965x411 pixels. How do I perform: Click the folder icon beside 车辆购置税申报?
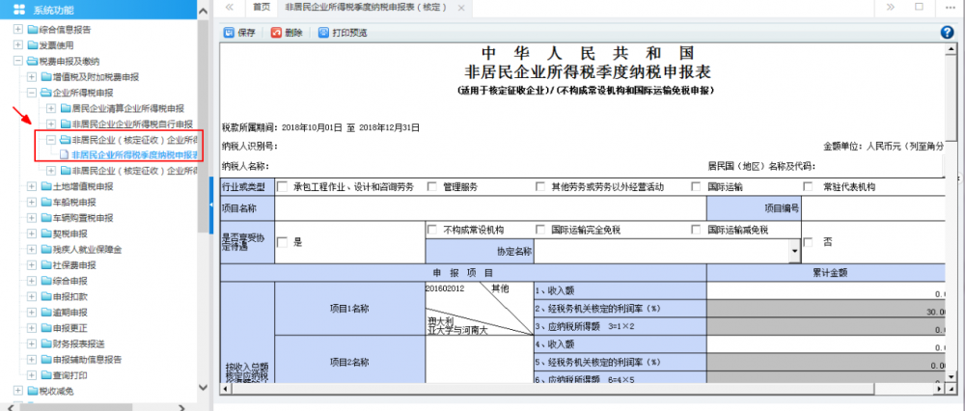[46, 218]
